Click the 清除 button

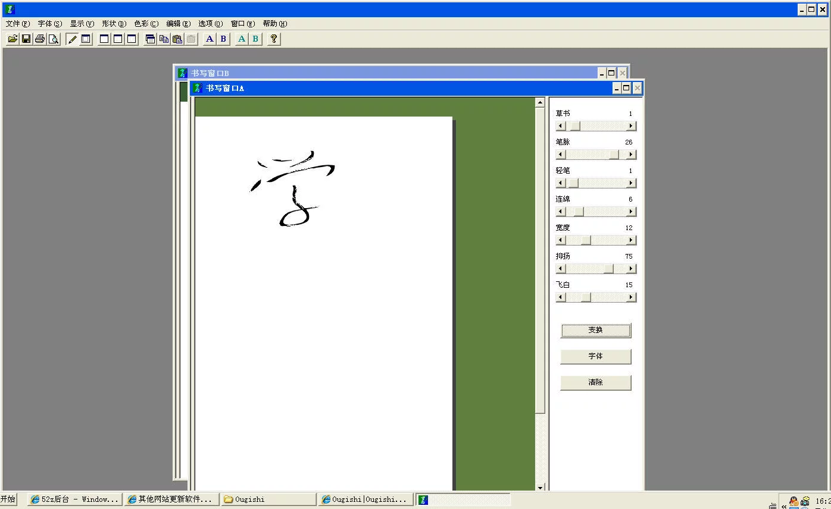click(595, 382)
